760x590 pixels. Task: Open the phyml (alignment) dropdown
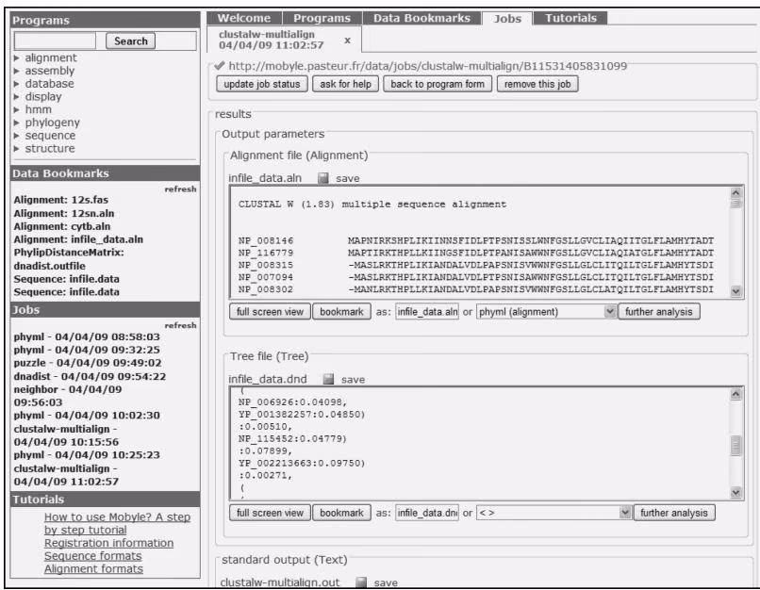546,312
